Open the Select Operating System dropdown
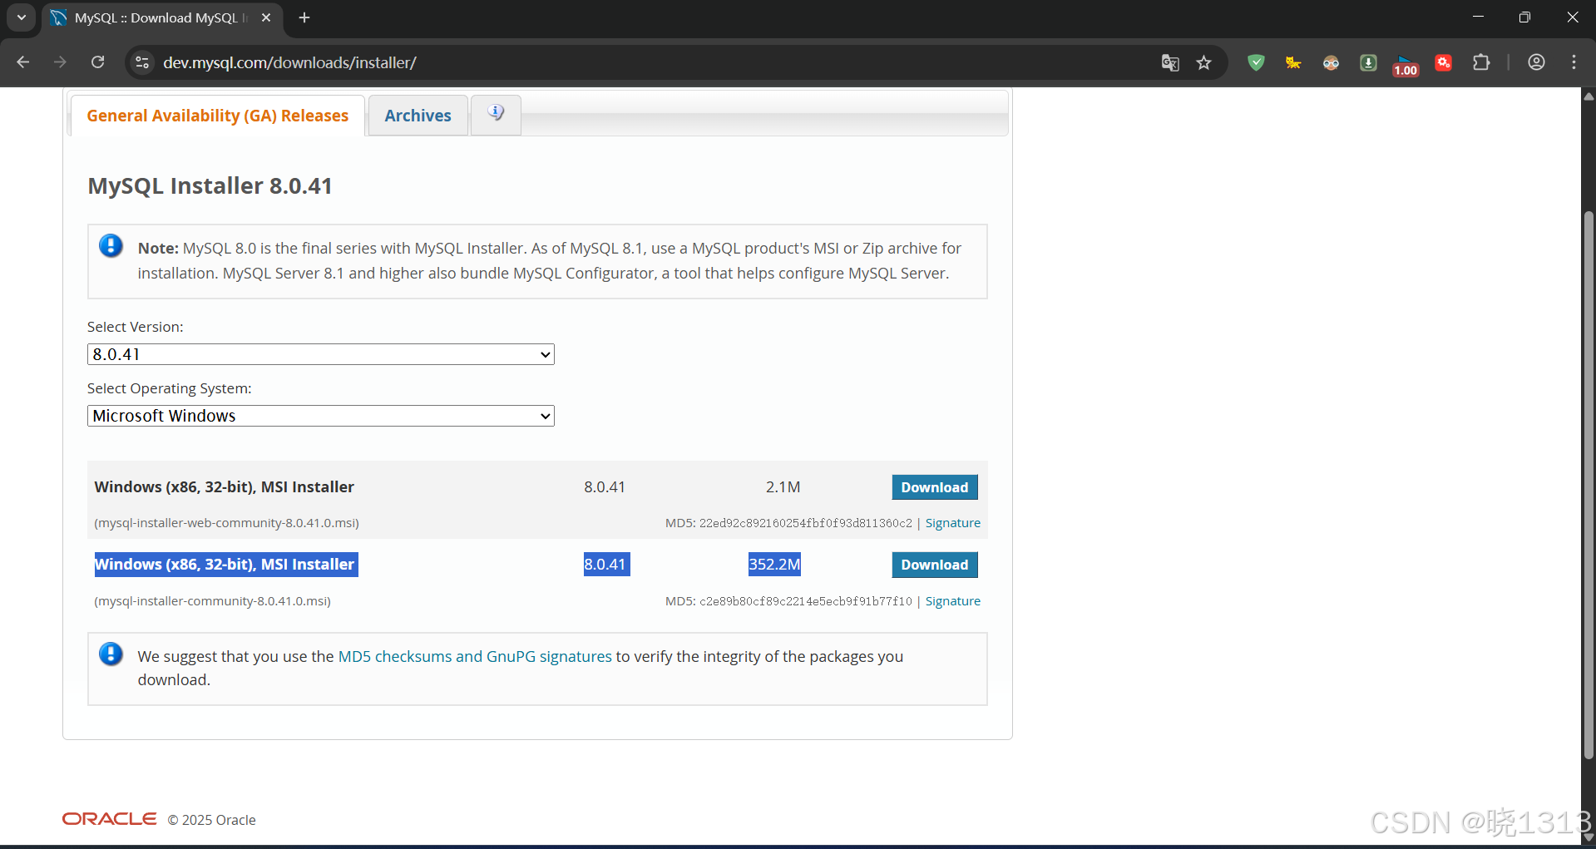1596x849 pixels. click(321, 416)
